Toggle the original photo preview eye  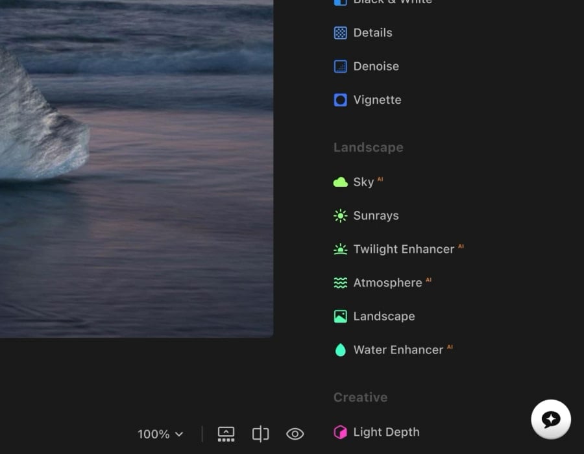(x=295, y=433)
